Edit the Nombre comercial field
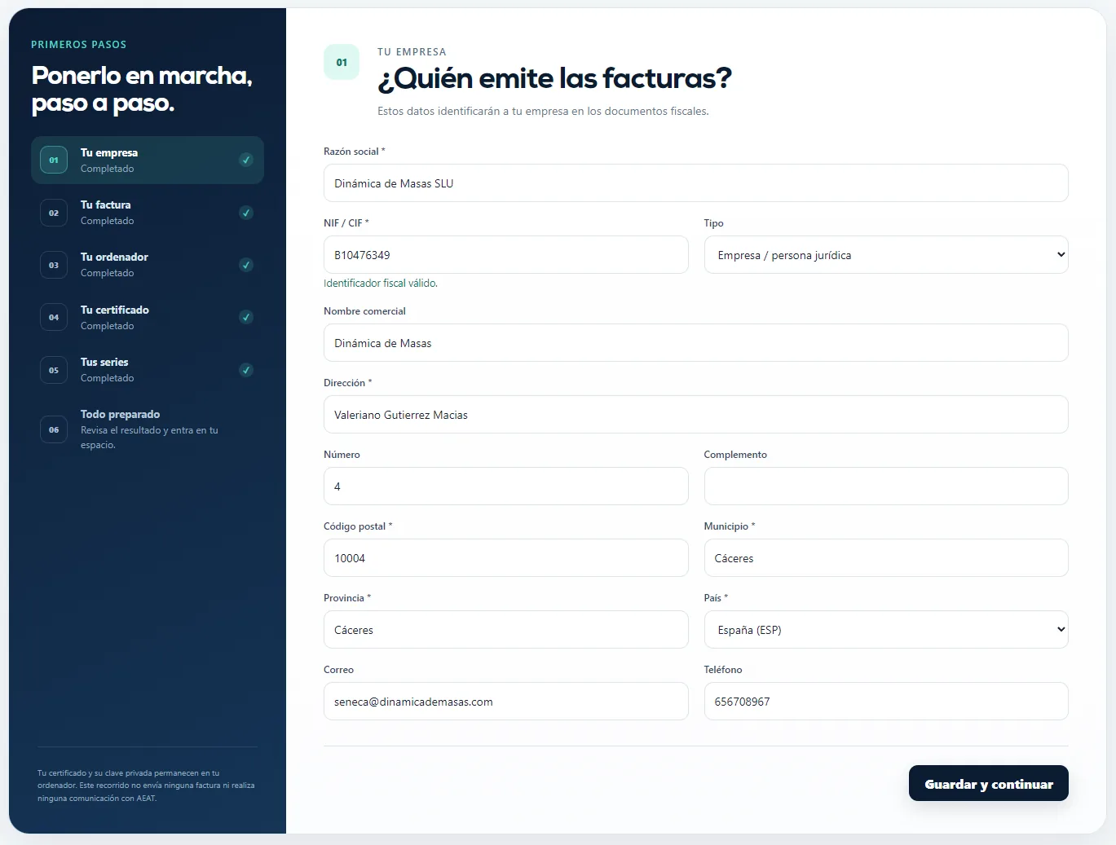 point(696,343)
